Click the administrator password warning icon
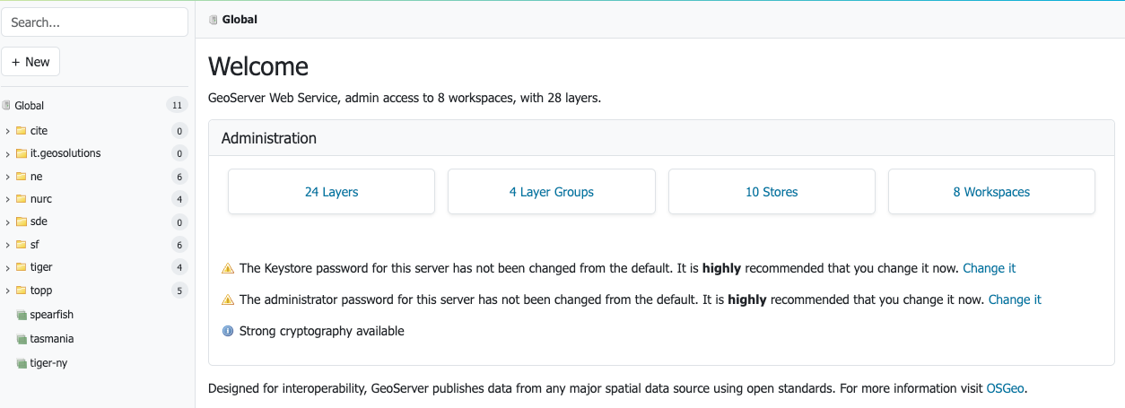The height and width of the screenshot is (408, 1125). [x=228, y=299]
